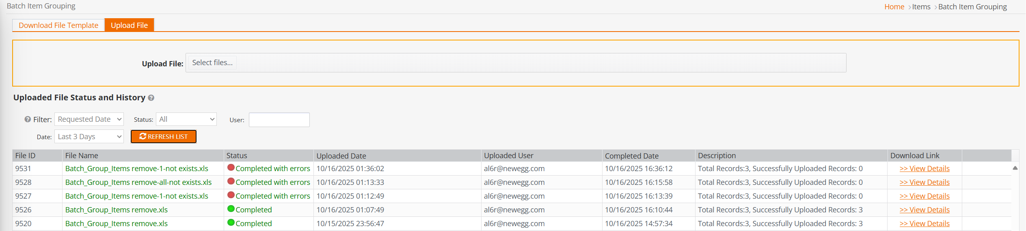Open the Last 3 Days date dropdown
This screenshot has height=231, width=1026.
tap(89, 137)
